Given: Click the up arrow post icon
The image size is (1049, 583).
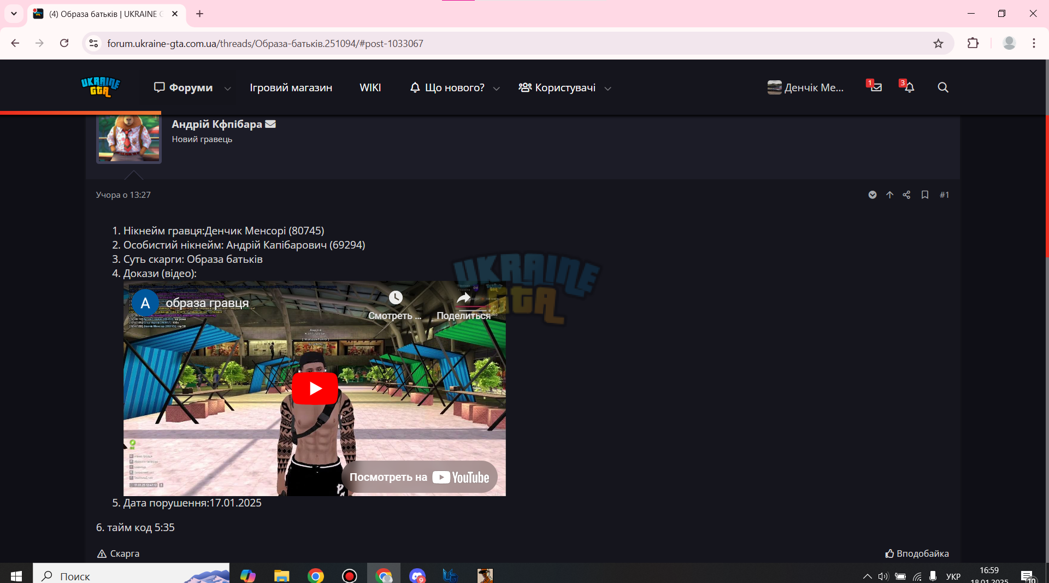Looking at the screenshot, I should 890,195.
